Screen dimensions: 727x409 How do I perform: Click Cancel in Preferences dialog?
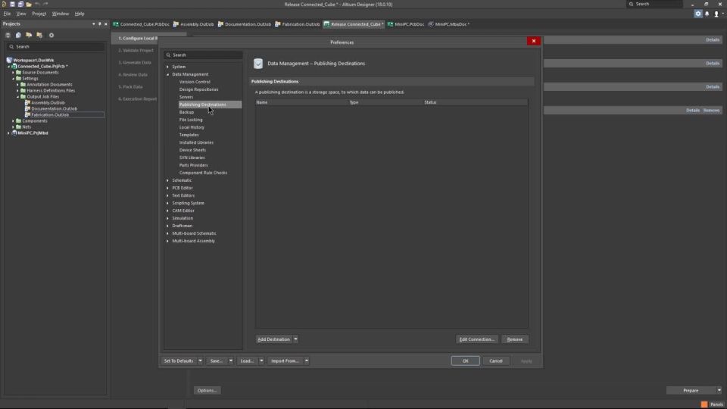point(495,361)
